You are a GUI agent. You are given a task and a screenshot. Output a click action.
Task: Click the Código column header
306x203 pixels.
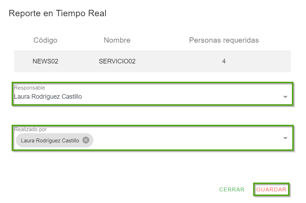click(x=45, y=40)
